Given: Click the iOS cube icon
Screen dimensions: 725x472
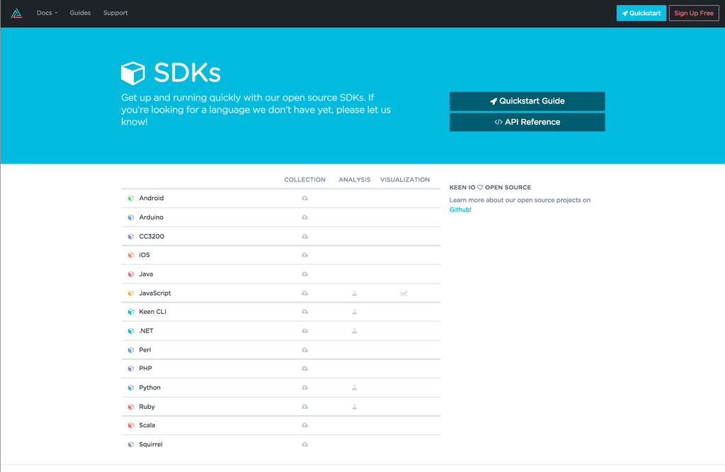Looking at the screenshot, I should (131, 255).
